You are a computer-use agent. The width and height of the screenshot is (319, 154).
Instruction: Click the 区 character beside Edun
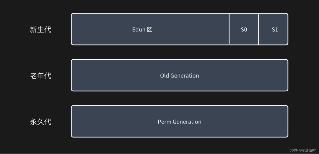point(149,30)
